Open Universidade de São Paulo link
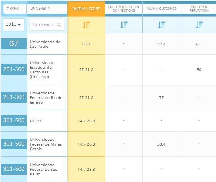The image size is (216, 182). (45, 44)
